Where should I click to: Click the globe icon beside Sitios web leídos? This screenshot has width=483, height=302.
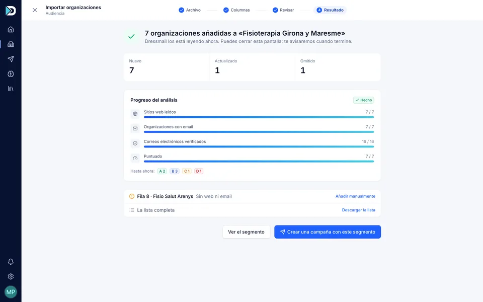(x=135, y=114)
